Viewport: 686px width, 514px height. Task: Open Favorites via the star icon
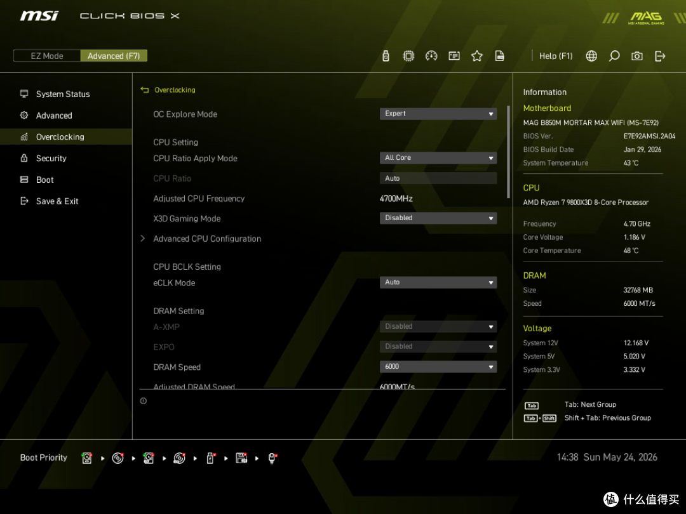click(x=476, y=56)
